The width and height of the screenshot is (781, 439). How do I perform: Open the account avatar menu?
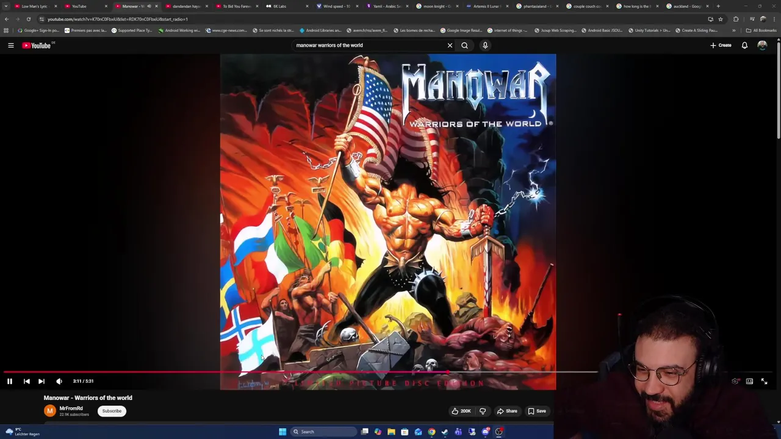(x=762, y=45)
